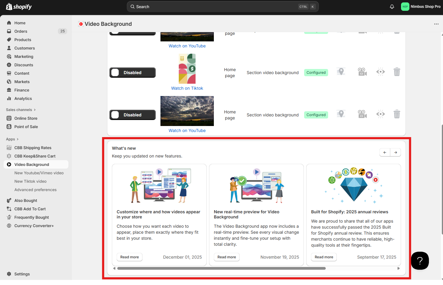
Task: Open the Nimbus Shop Pro account menu
Action: pos(421,7)
